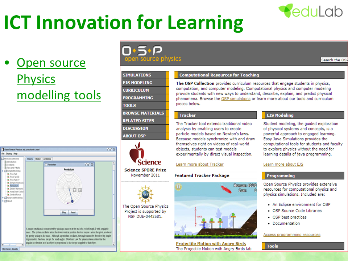Viewport: 348px width, 261px height.
Task: Open the RELATED SITES navigation item
Action: (145, 121)
